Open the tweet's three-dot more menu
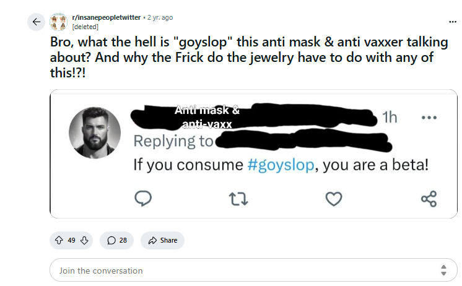The width and height of the screenshot is (462, 286). click(x=429, y=118)
